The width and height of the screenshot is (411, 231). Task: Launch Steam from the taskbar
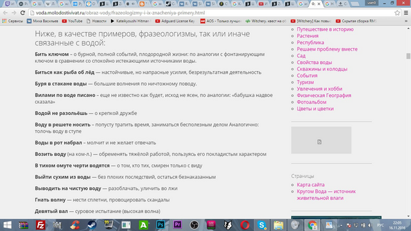pyautogui.click(x=92, y=225)
